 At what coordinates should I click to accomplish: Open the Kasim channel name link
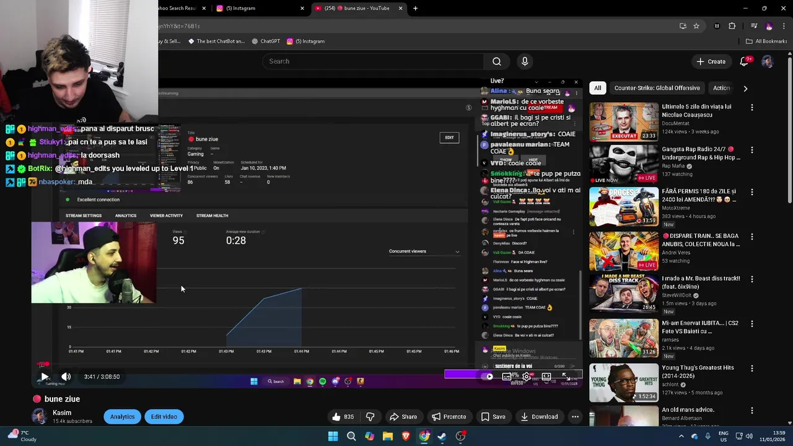point(62,413)
